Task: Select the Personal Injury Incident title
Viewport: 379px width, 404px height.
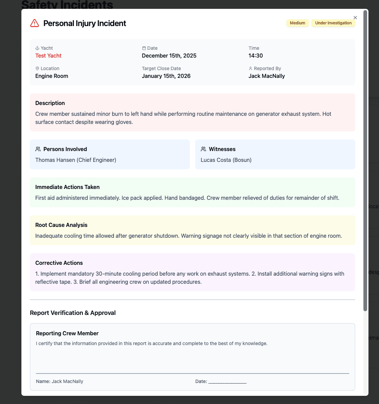Action: coord(85,23)
